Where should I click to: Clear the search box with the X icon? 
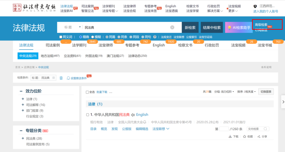click(x=172, y=27)
